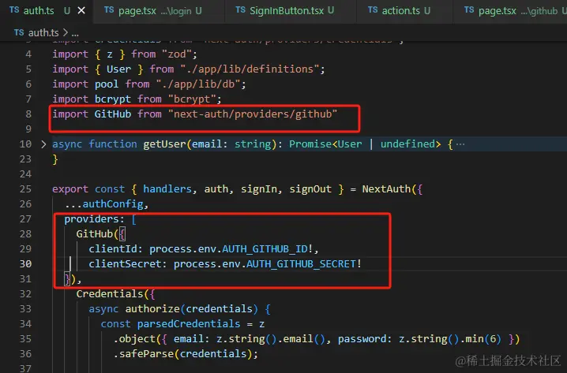Click the TS icon on SignInButton.tsx tab
Image resolution: width=567 pixels, height=373 pixels.
(241, 10)
